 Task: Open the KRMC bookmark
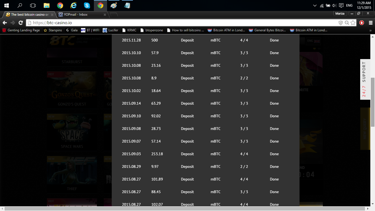(129, 30)
